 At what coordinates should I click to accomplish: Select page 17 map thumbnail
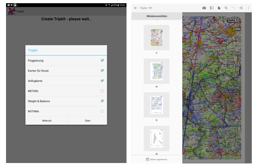157,38
